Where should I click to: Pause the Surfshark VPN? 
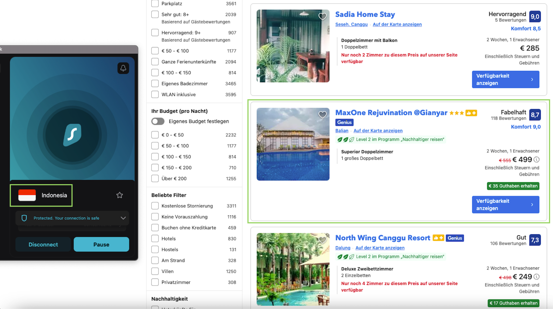pyautogui.click(x=101, y=245)
